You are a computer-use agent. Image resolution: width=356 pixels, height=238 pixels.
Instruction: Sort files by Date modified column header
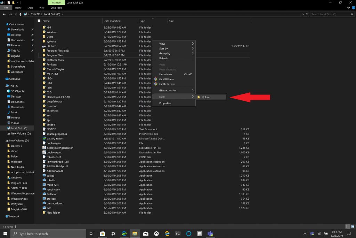point(112,21)
